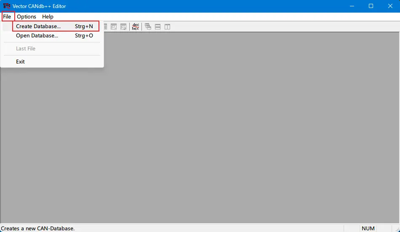Select Exit in the File menu

click(52, 62)
